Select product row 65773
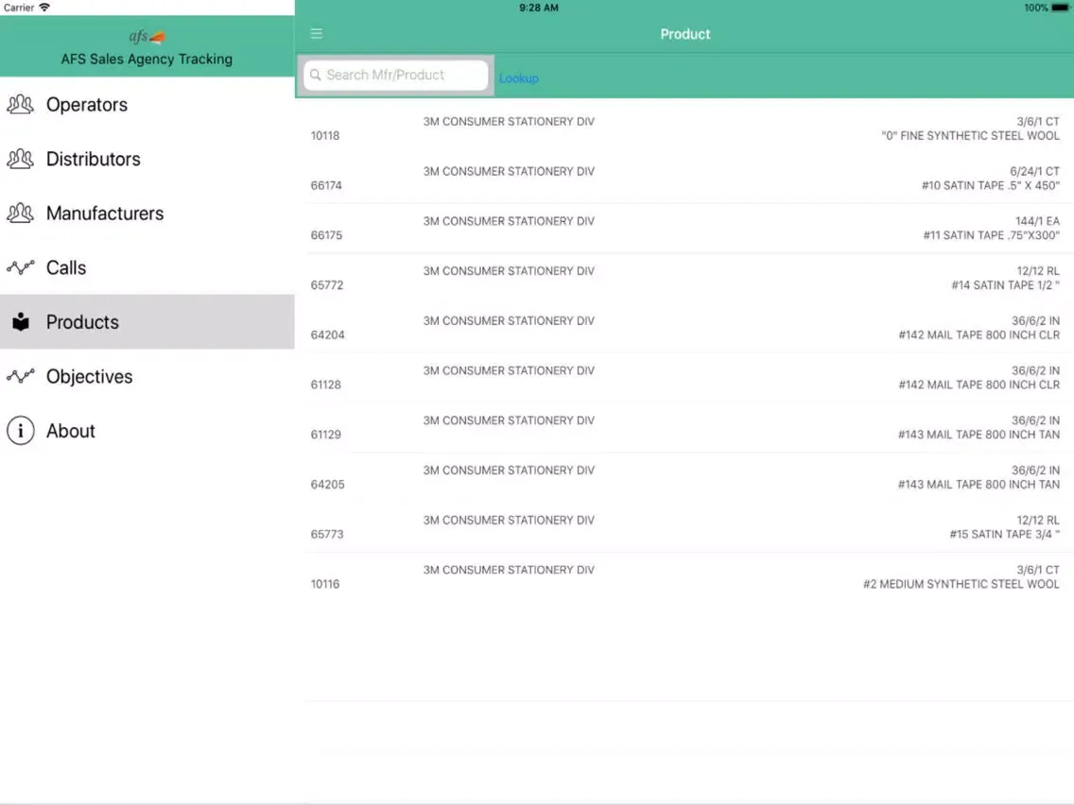Image resolution: width=1074 pixels, height=805 pixels. pos(684,527)
